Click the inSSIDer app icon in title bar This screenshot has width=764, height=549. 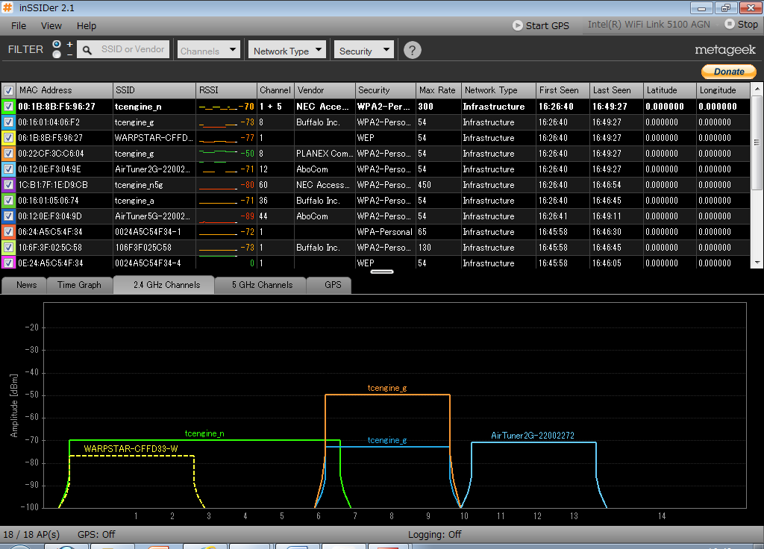point(7,7)
